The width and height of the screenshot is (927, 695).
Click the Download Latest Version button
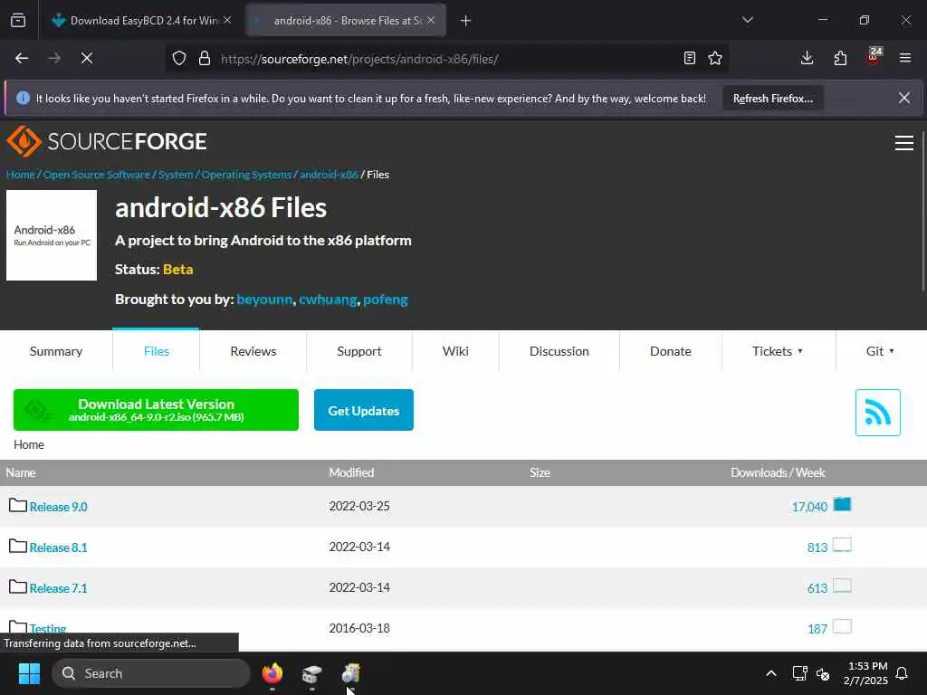156,410
